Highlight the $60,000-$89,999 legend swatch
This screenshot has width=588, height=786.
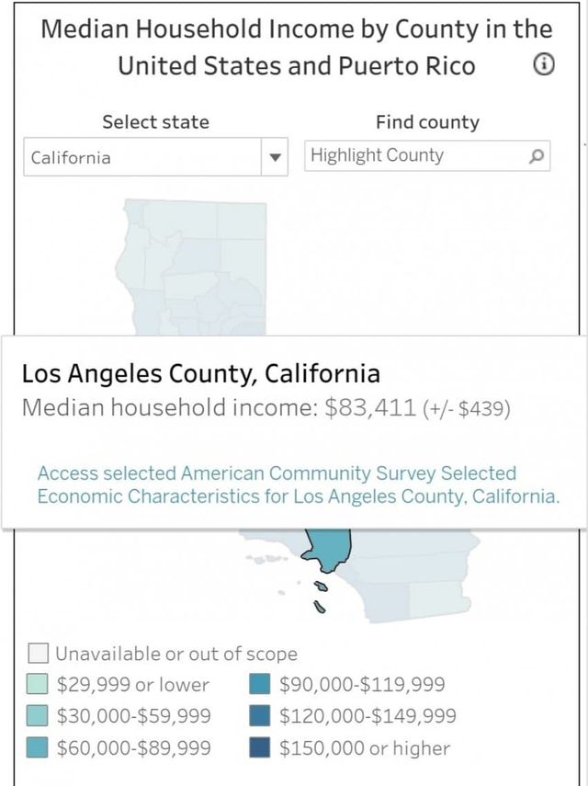point(38,747)
